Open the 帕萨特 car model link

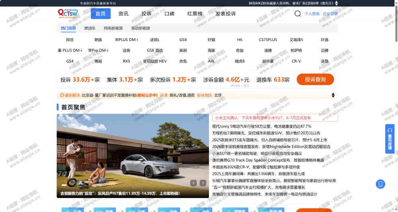(296, 50)
